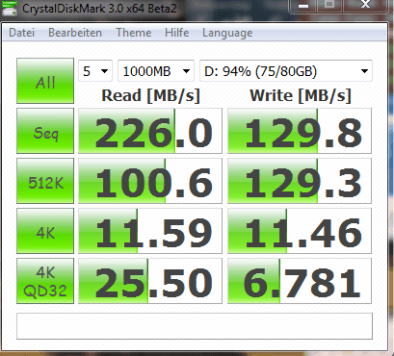This screenshot has height=356, width=394.
Task: Run all benchmarks with All button
Action: (45, 81)
